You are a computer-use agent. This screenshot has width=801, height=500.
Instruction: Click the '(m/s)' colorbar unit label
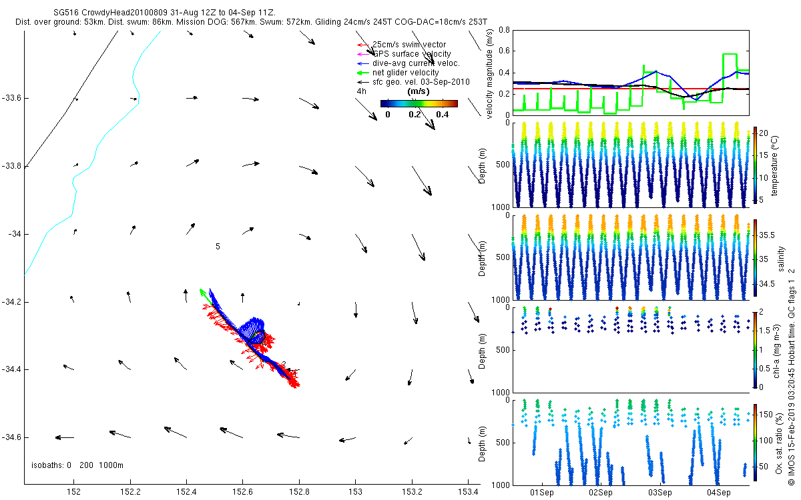(x=418, y=91)
